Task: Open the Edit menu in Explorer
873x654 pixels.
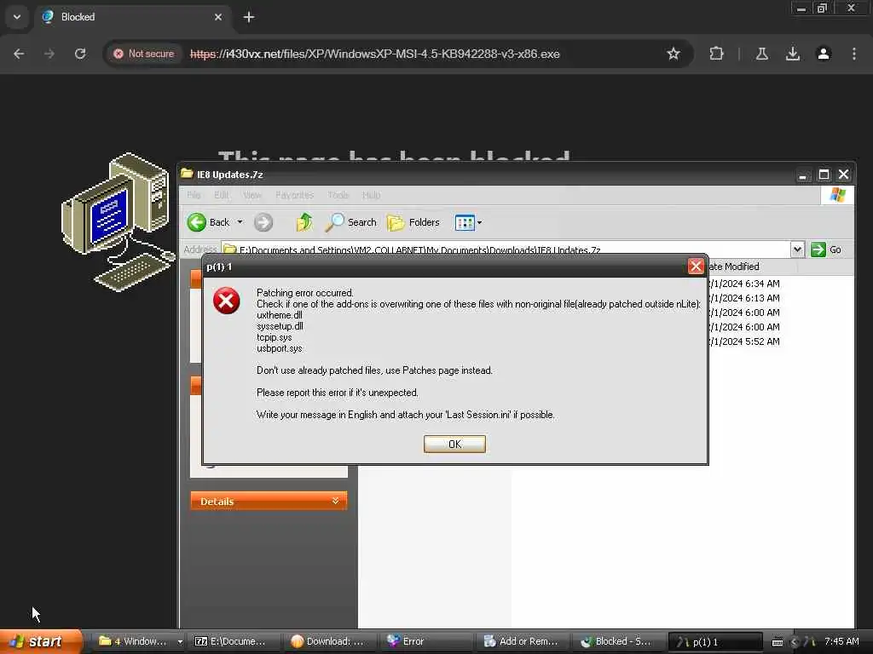Action: (221, 195)
